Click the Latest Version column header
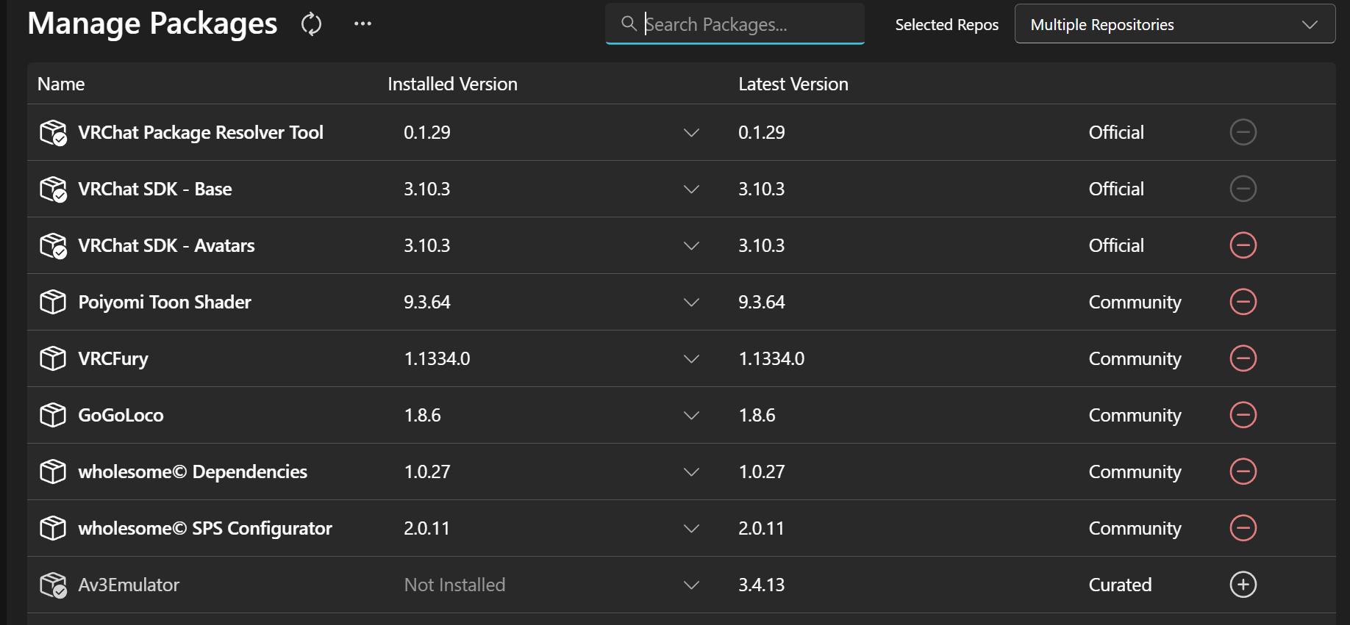The height and width of the screenshot is (625, 1350). (x=793, y=84)
